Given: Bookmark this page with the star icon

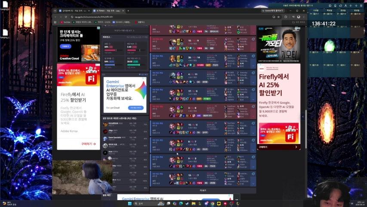Looking at the screenshot, I should (x=278, y=17).
